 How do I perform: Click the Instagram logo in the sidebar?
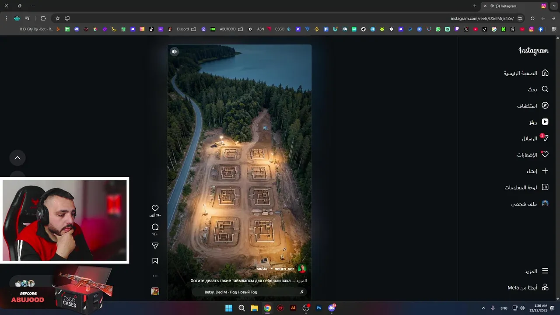coord(533,51)
